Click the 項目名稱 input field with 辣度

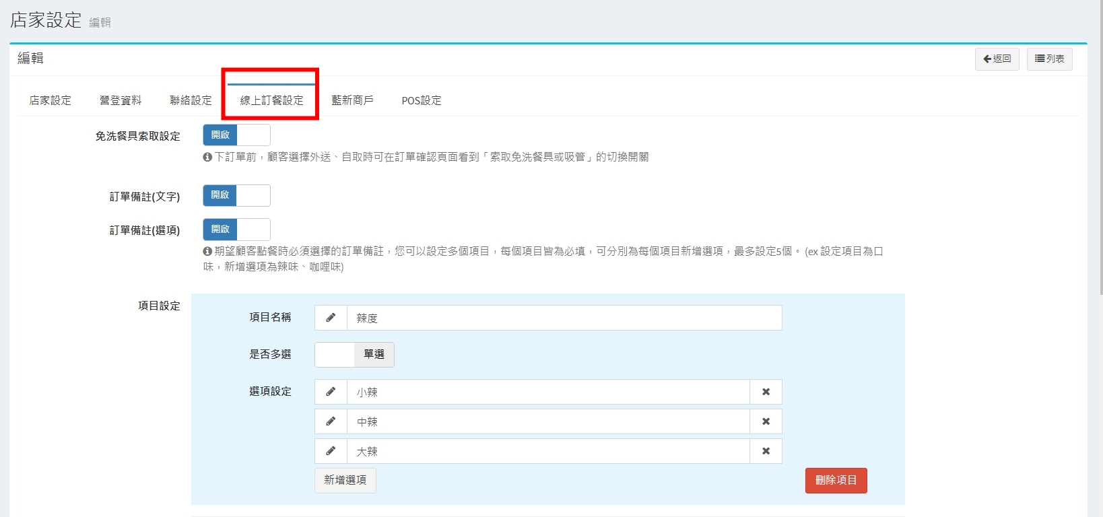click(564, 318)
